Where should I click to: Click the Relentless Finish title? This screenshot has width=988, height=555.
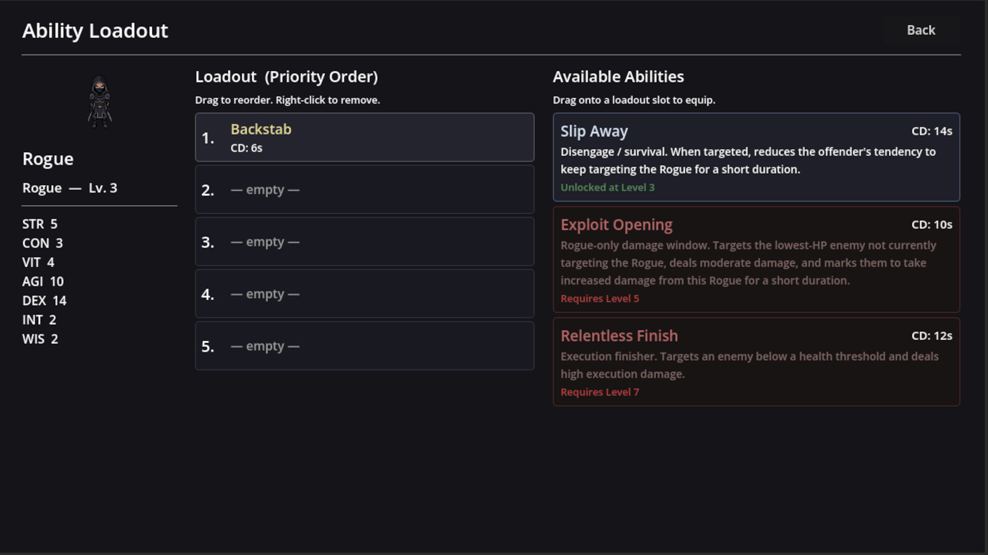(619, 336)
